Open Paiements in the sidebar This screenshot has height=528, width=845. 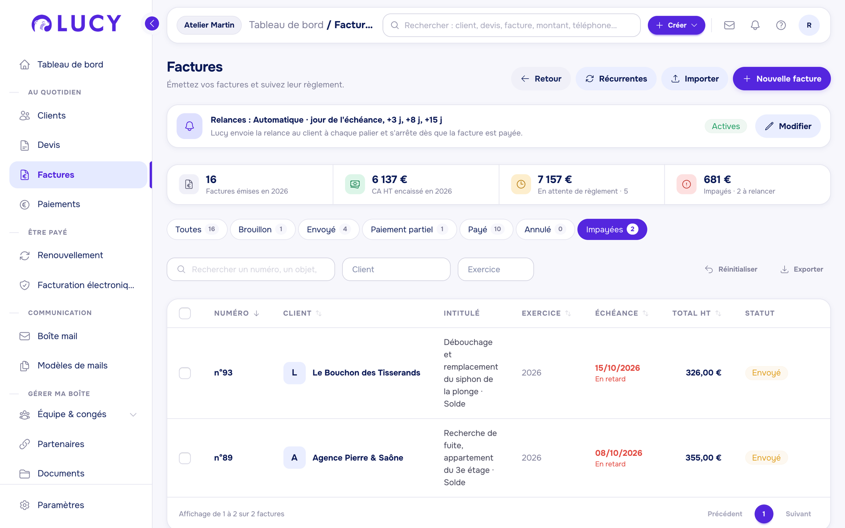[x=78, y=204]
